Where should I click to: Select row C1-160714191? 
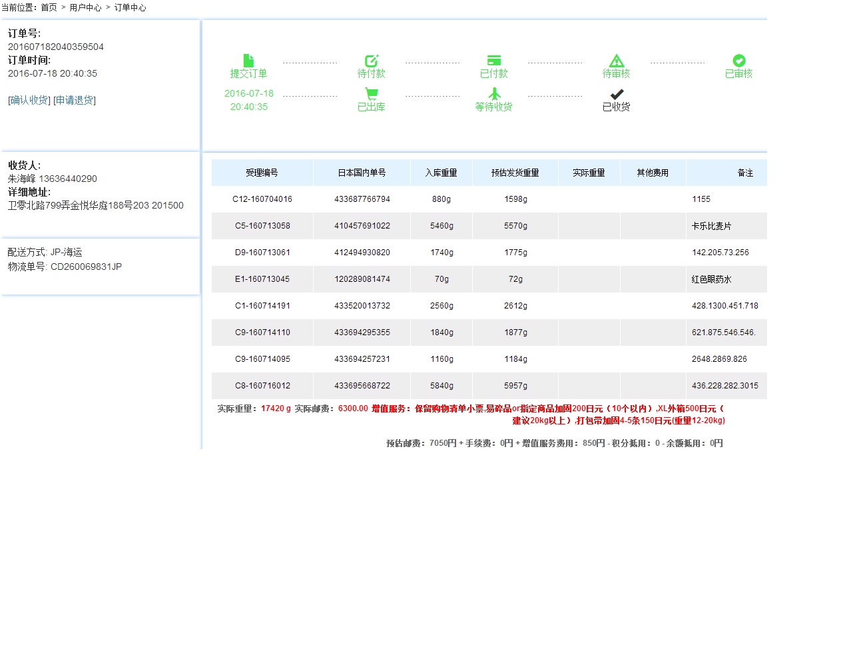[x=489, y=306]
